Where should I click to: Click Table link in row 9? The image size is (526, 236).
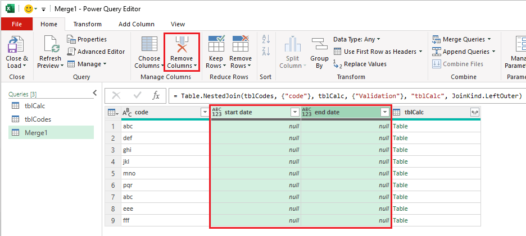[400, 220]
